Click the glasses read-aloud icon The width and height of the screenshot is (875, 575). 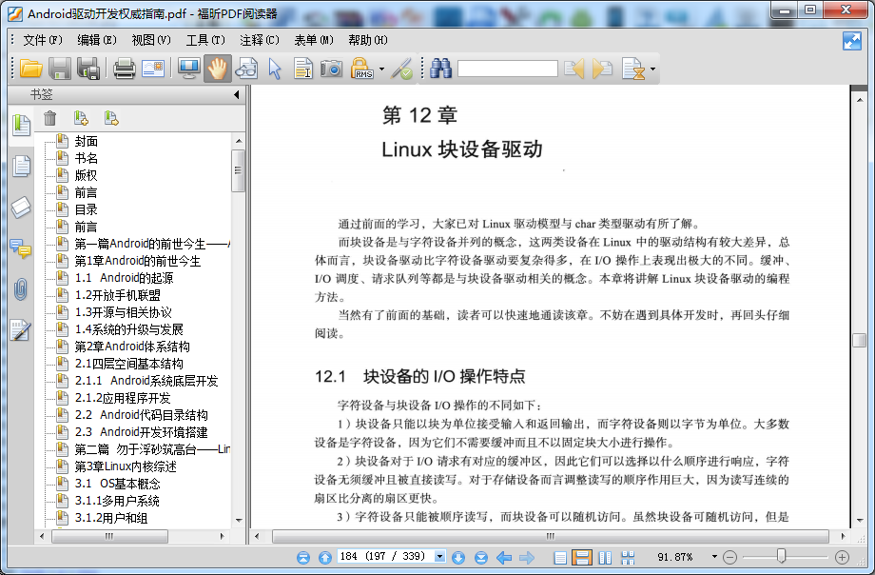[x=246, y=69]
